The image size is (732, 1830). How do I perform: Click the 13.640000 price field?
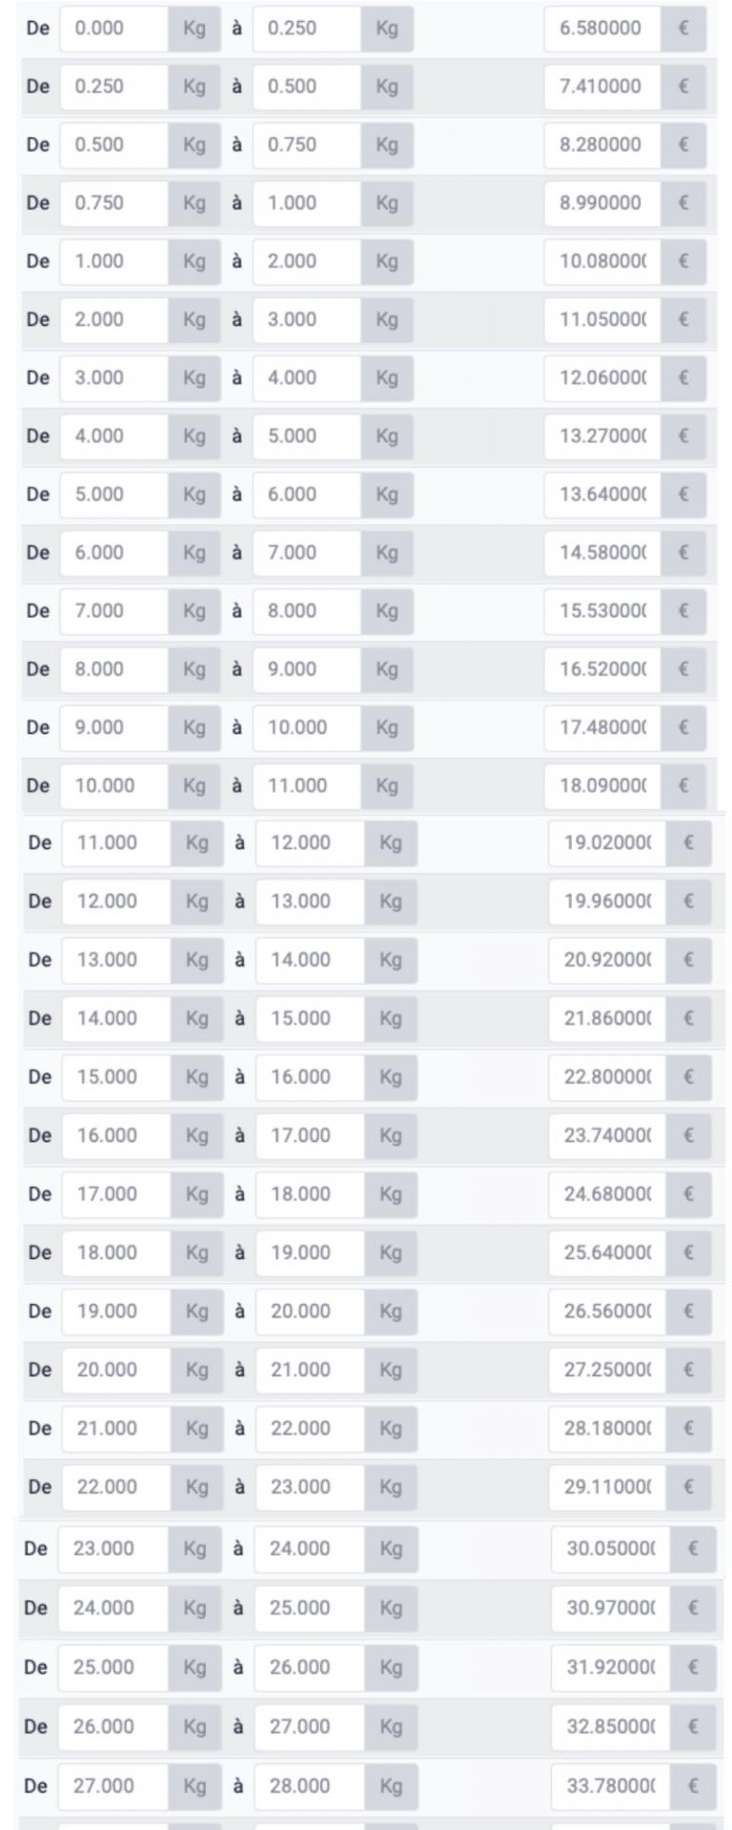coord(603,494)
